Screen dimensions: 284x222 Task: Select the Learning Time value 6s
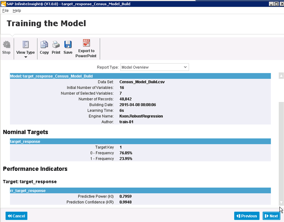[x=122, y=110]
